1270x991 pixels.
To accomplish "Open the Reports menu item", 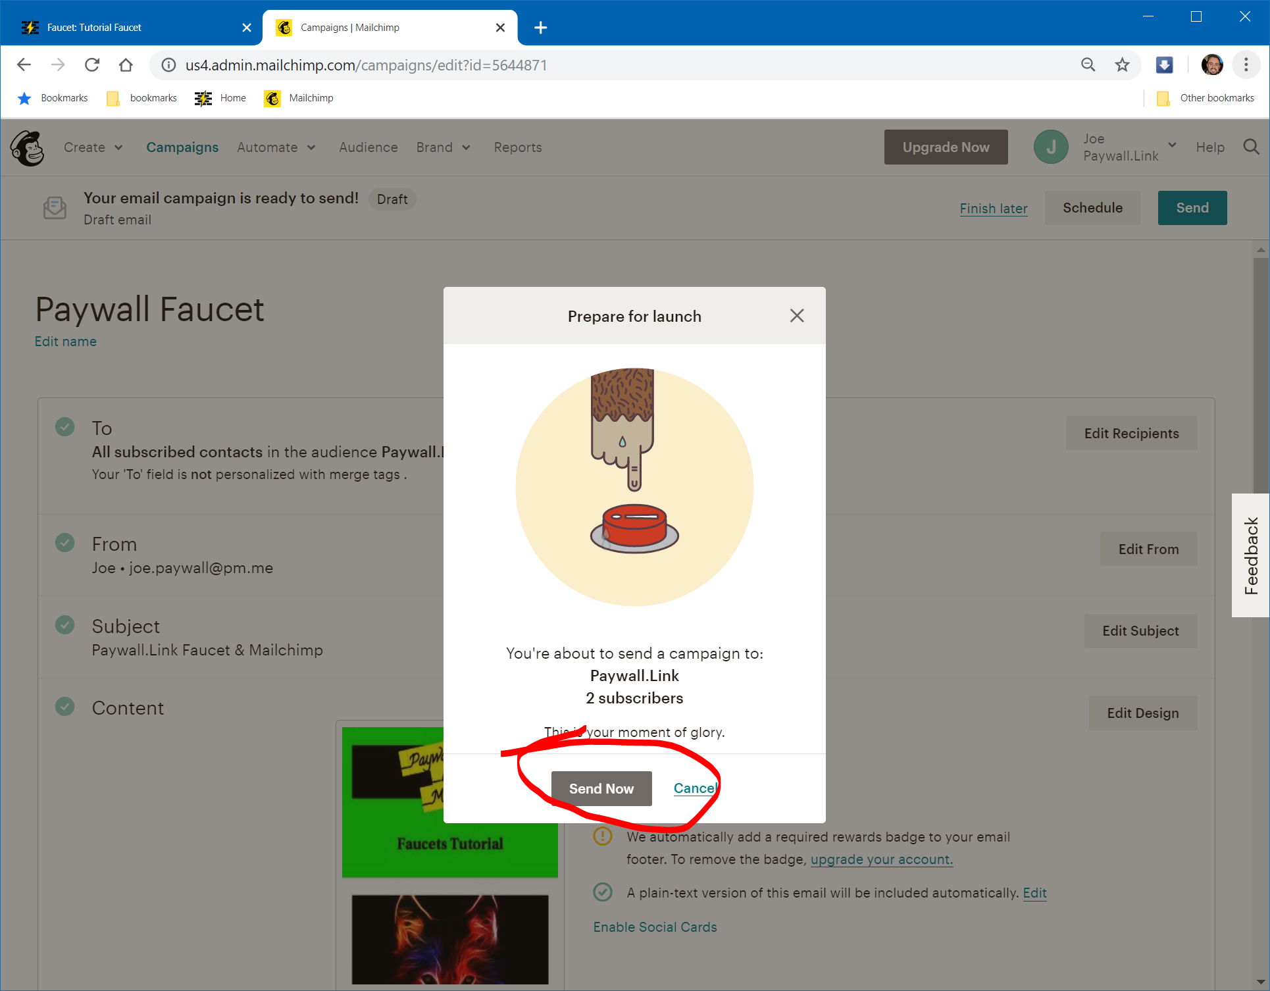I will coord(518,147).
